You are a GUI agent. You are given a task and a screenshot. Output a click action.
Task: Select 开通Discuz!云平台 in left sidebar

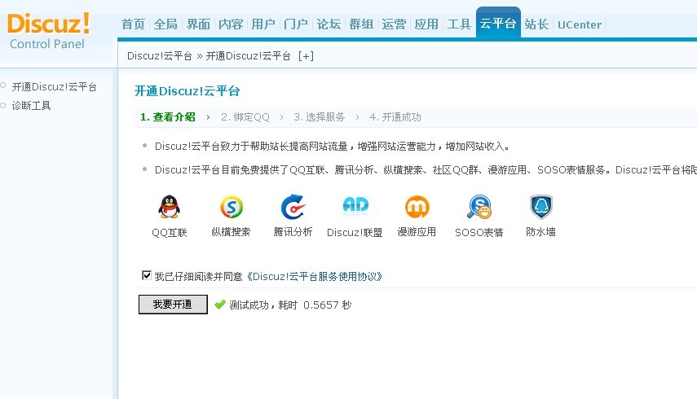[55, 87]
